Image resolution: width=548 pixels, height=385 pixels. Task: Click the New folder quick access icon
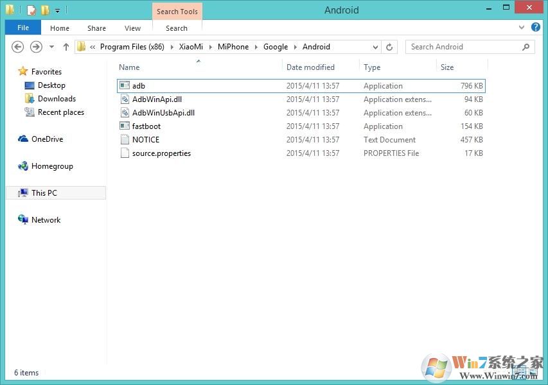(45, 10)
